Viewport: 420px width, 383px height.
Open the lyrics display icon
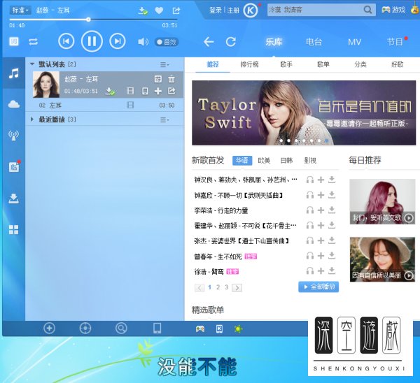14,42
